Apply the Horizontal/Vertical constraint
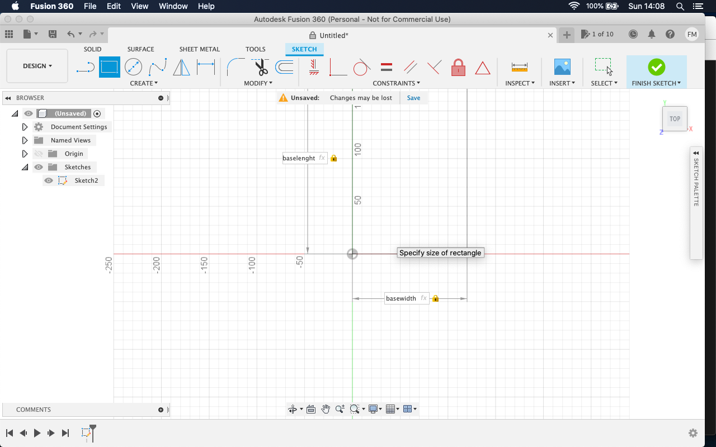 [314, 68]
